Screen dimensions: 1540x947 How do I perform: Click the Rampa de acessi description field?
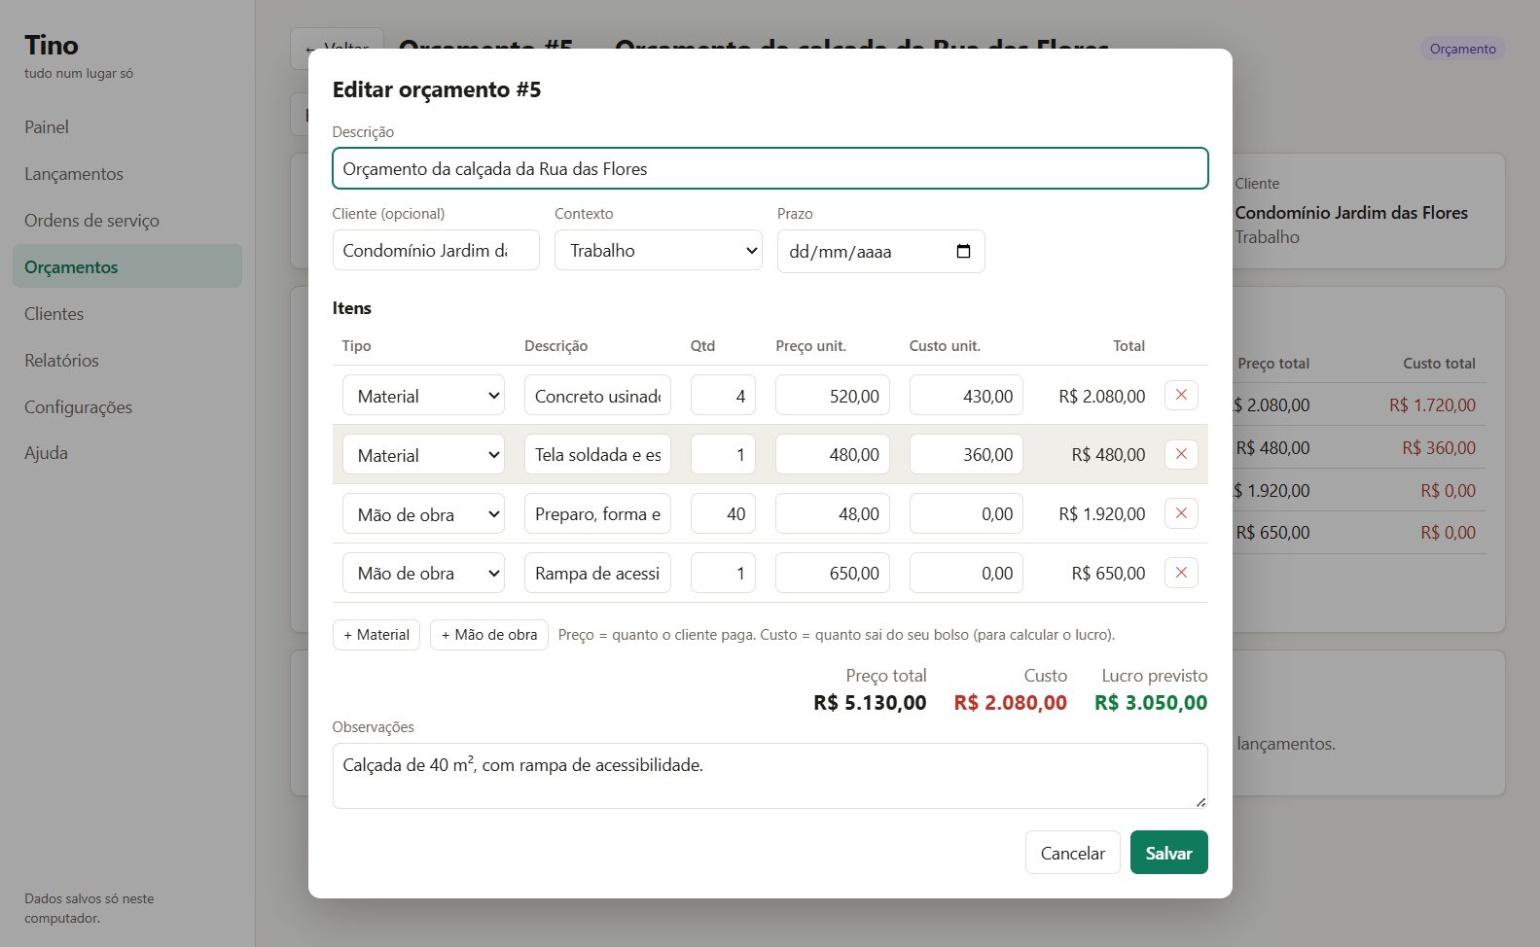pyautogui.click(x=597, y=573)
